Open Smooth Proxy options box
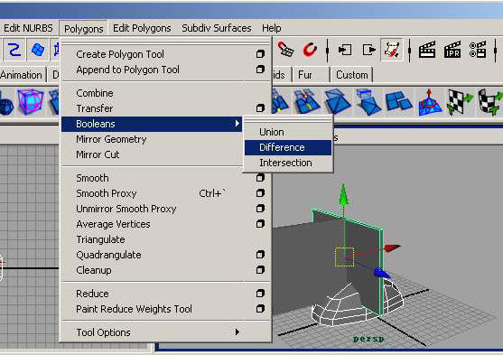The height and width of the screenshot is (355, 503). tap(260, 193)
